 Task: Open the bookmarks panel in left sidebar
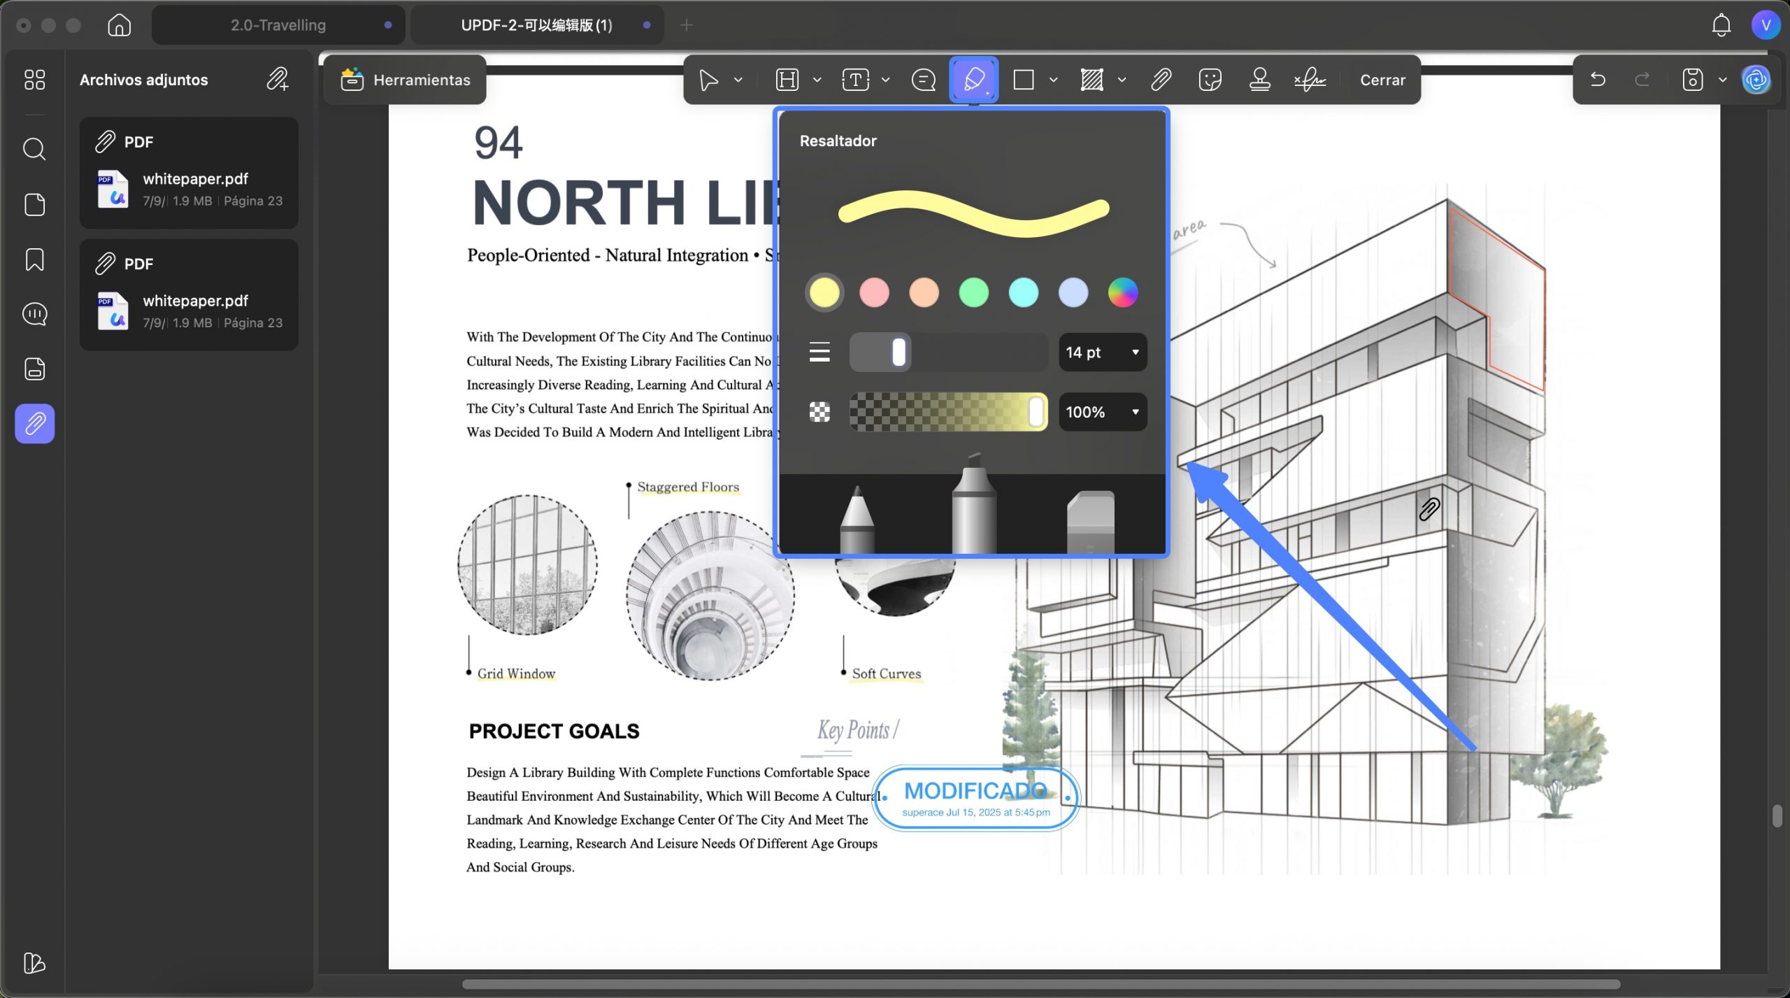click(34, 259)
